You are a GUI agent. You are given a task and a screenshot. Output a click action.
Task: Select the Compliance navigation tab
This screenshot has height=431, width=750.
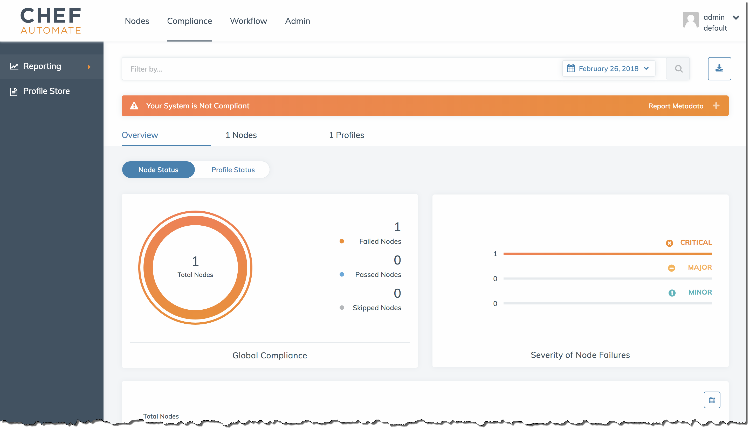(190, 20)
